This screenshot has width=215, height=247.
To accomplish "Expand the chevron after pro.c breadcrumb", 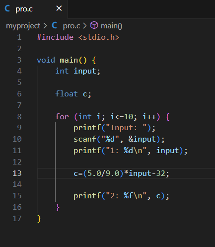I will coord(85,26).
